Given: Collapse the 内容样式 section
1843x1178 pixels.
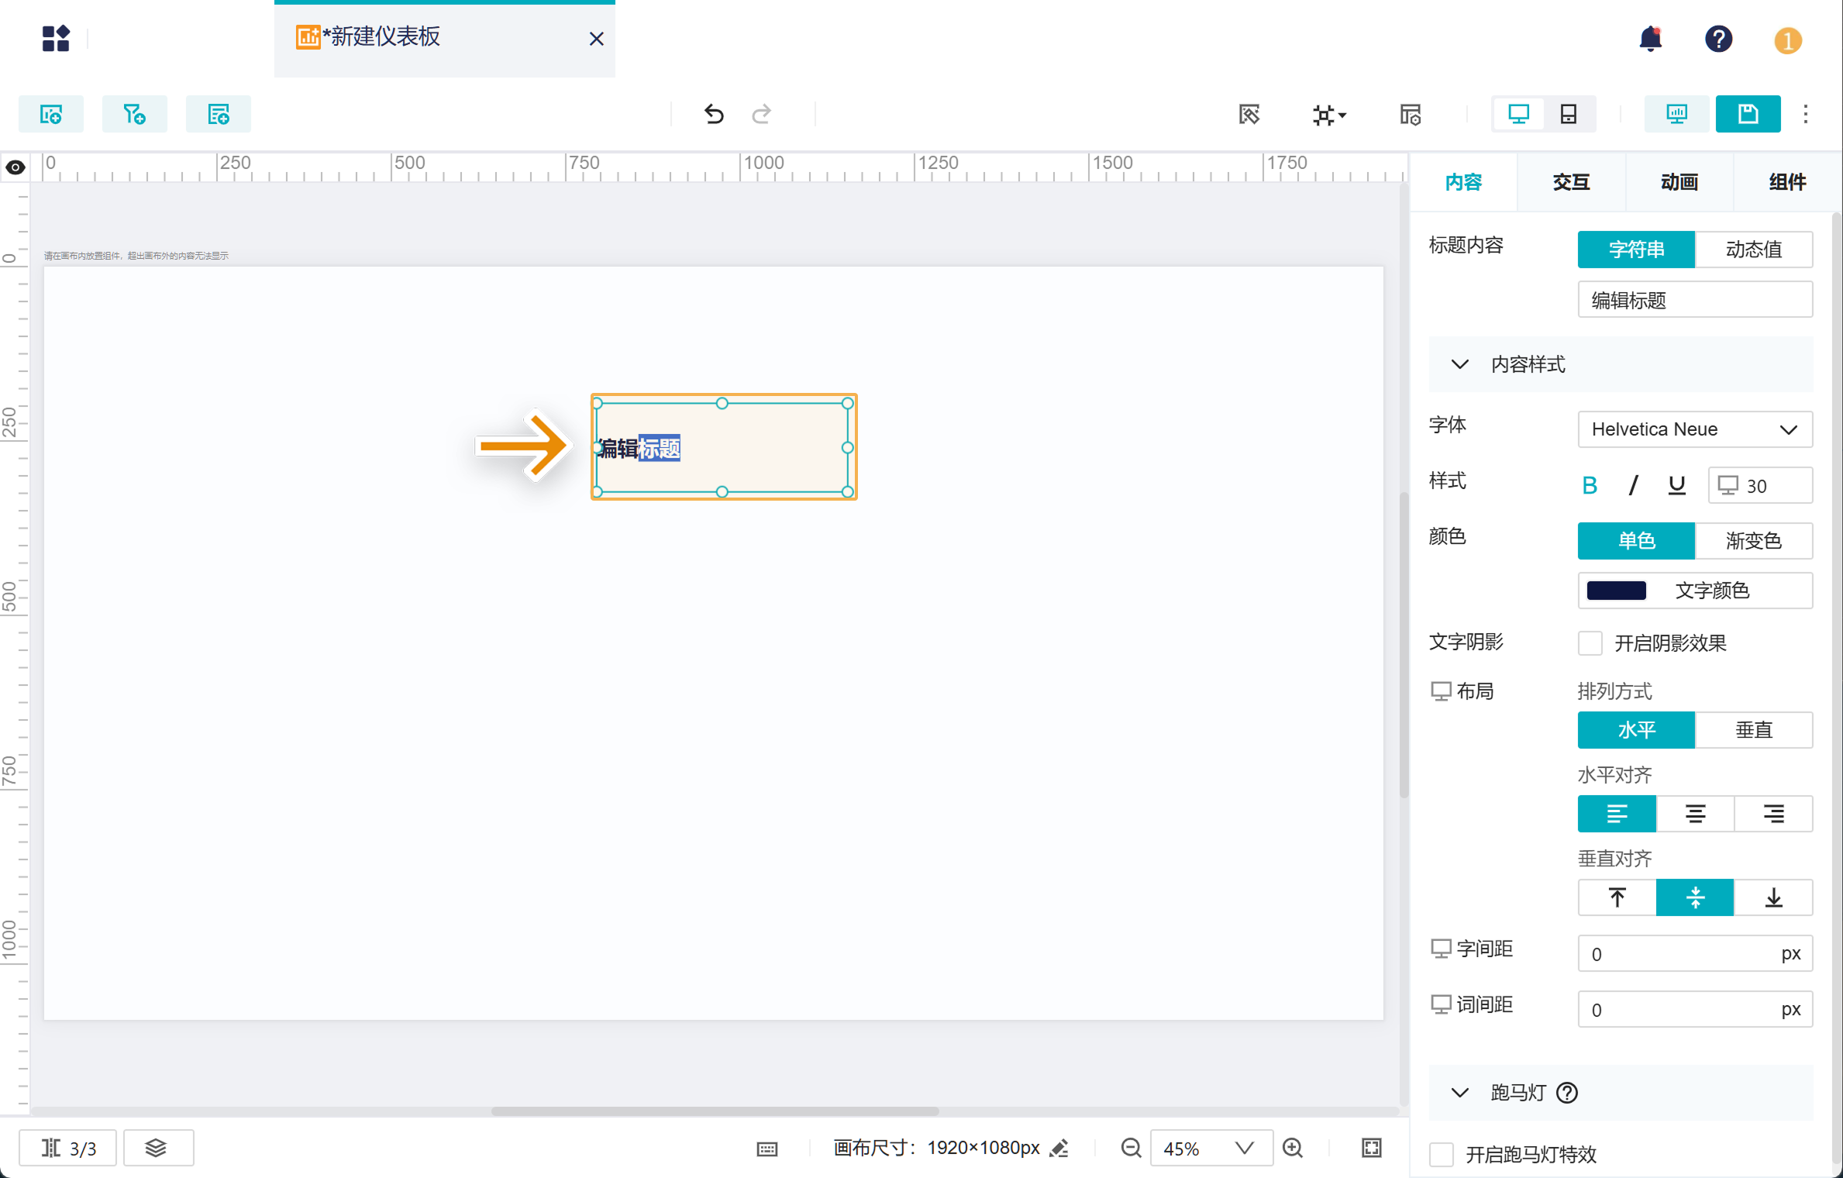Looking at the screenshot, I should [1459, 364].
